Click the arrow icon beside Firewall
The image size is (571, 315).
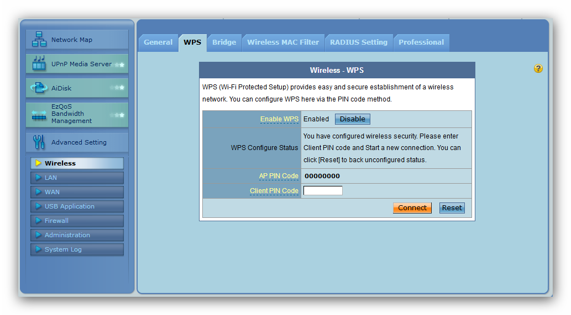[x=38, y=221]
